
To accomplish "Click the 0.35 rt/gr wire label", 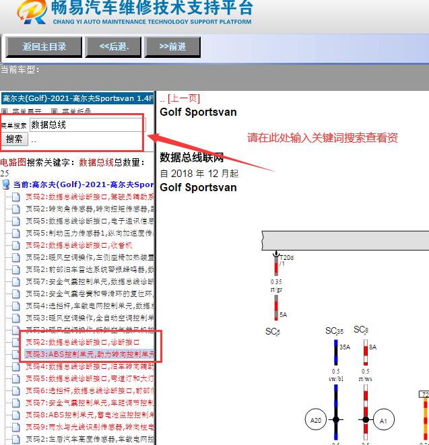I will coord(276,285).
